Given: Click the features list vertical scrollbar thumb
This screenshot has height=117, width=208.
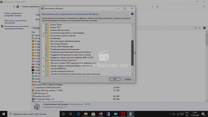Looking at the screenshot, I should (132, 53).
